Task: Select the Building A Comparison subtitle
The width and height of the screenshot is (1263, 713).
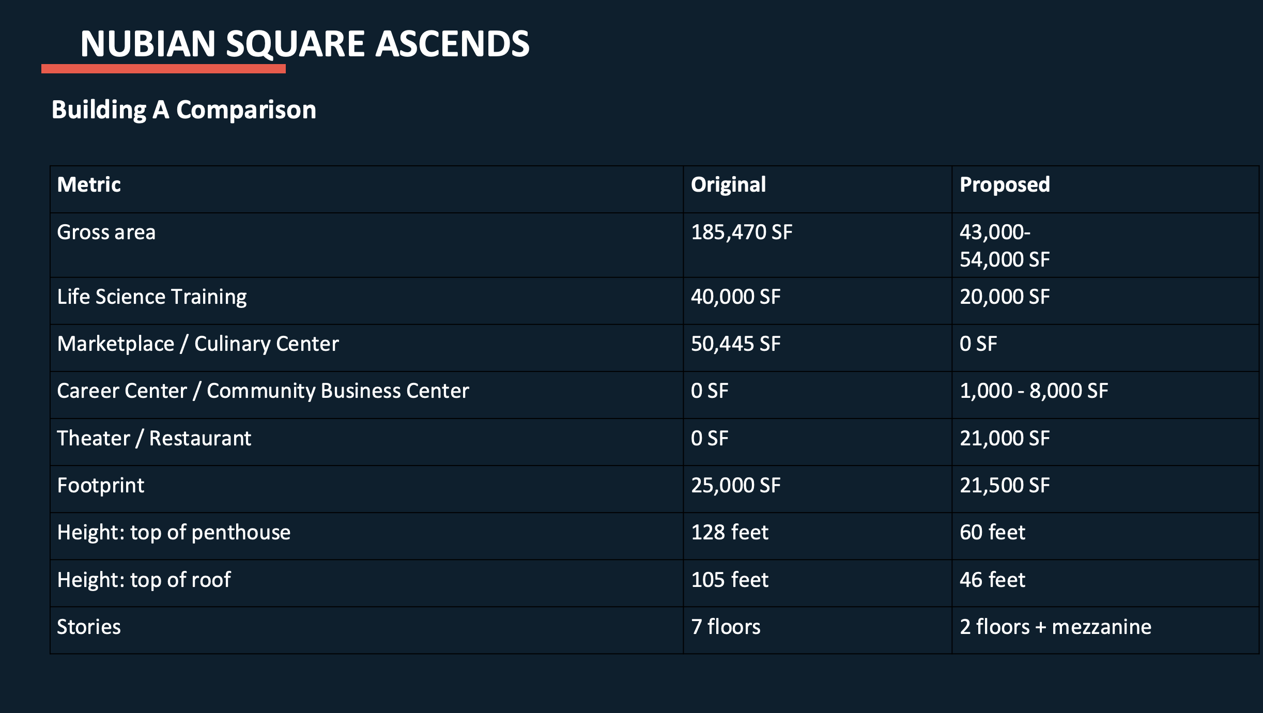Action: tap(184, 110)
